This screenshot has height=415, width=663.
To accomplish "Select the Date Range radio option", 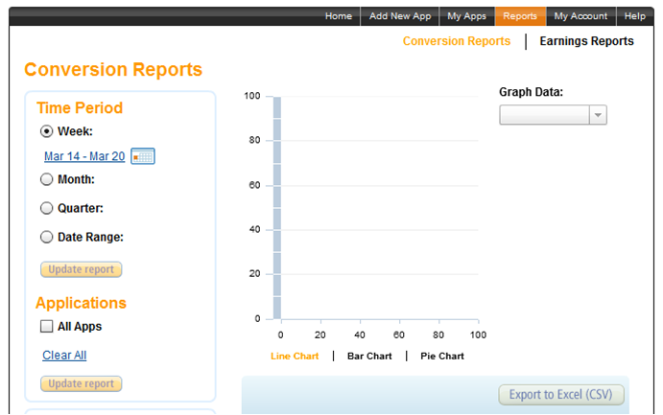I will (46, 237).
